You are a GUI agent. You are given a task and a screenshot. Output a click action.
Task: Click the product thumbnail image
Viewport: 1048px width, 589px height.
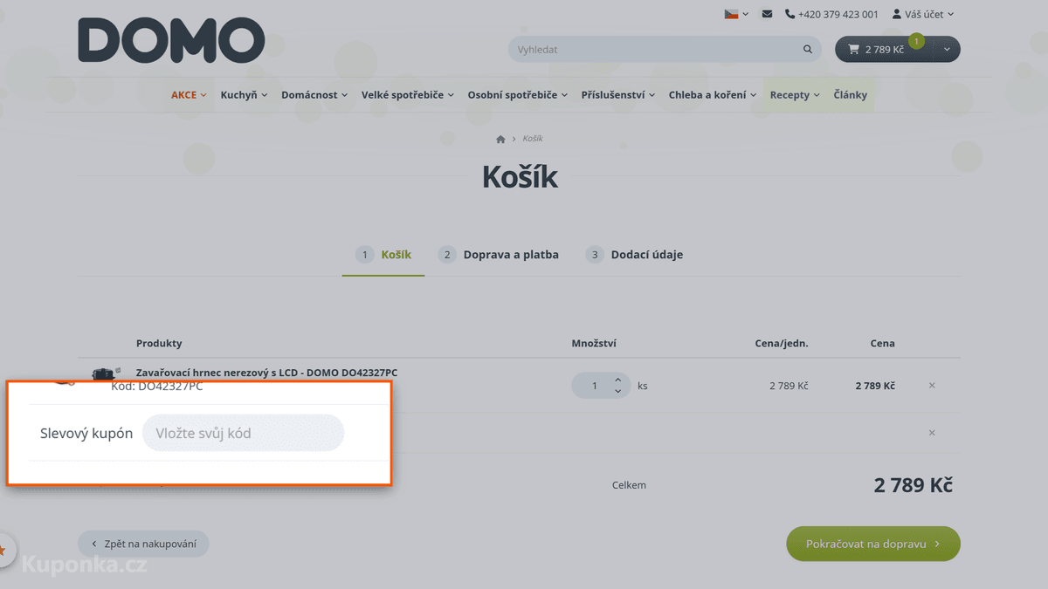pos(106,373)
